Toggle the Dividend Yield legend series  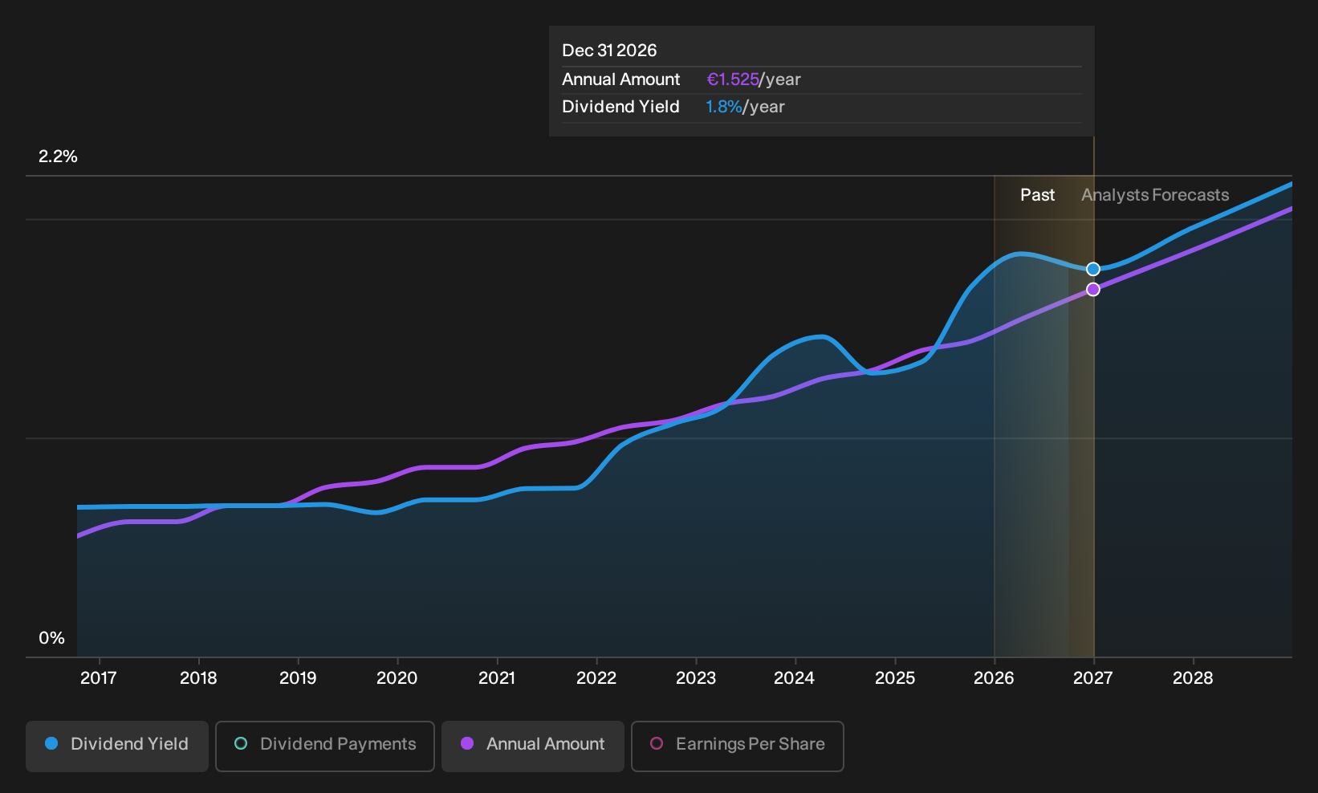tap(117, 746)
